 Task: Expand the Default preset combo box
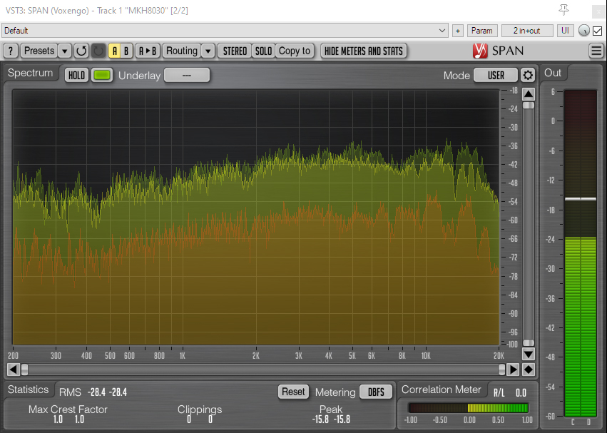coord(224,31)
